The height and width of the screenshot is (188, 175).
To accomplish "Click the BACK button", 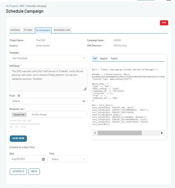I will click(x=34, y=171).
